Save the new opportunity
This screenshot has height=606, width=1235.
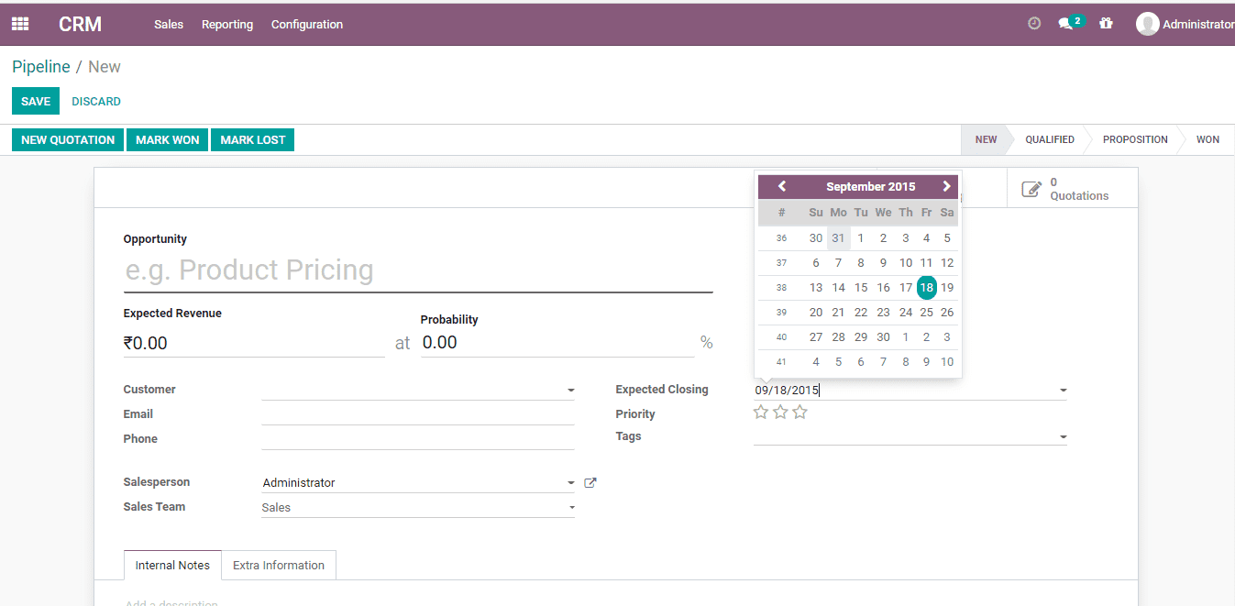click(36, 101)
